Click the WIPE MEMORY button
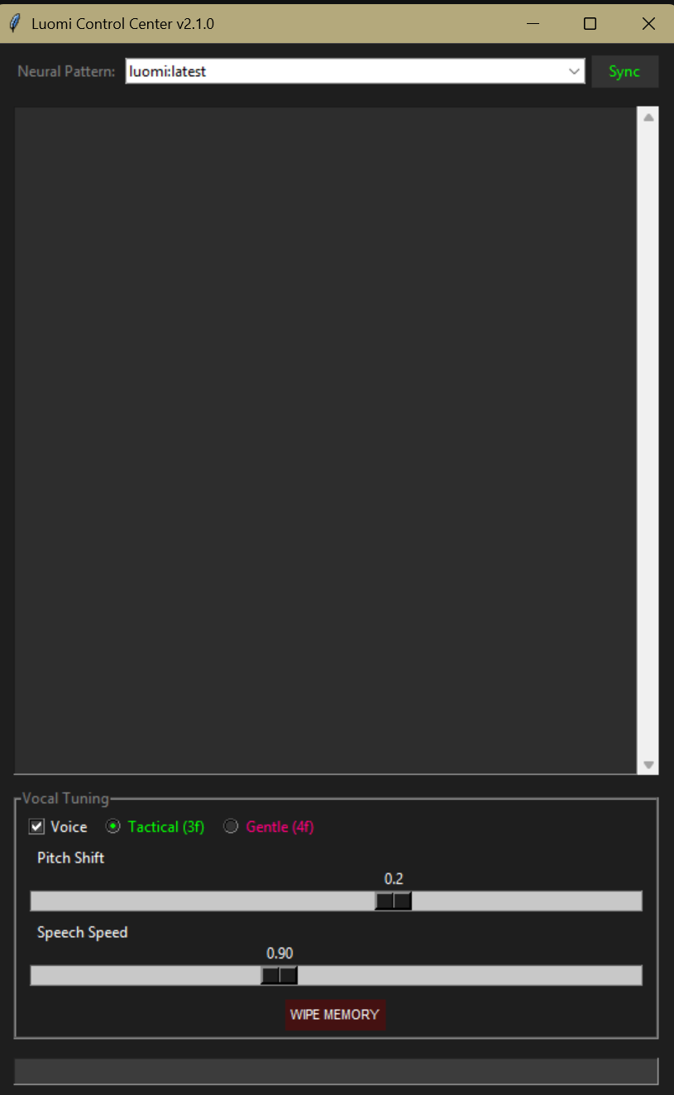 click(335, 1015)
